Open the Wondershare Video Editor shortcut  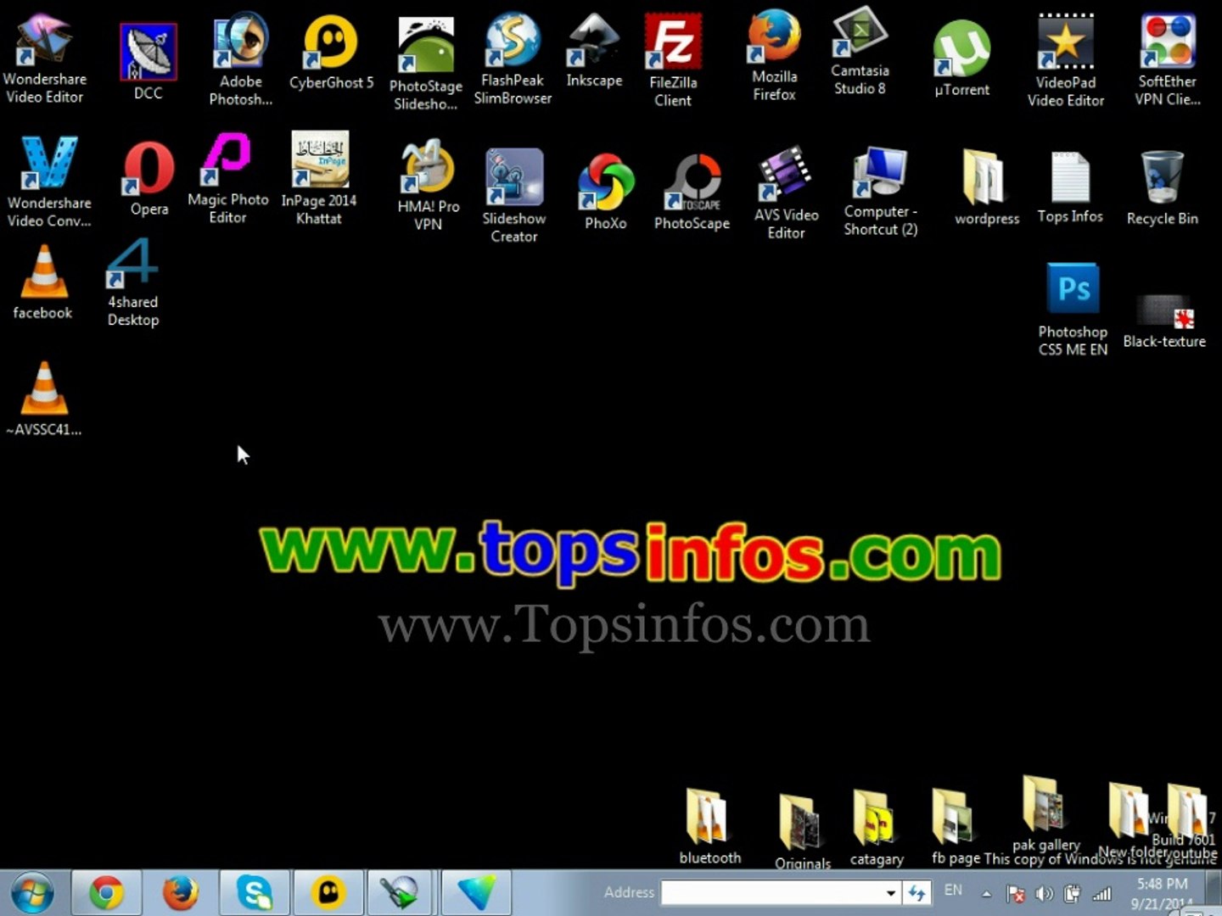pyautogui.click(x=45, y=59)
